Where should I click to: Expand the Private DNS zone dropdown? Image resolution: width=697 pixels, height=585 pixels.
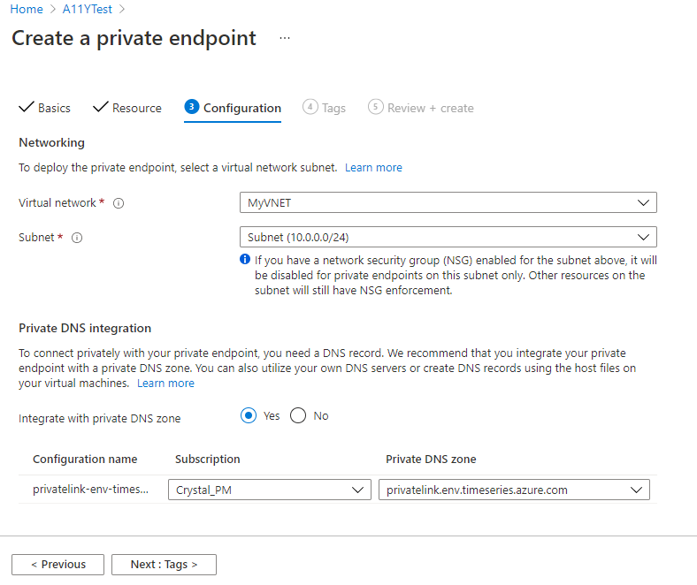(x=514, y=490)
